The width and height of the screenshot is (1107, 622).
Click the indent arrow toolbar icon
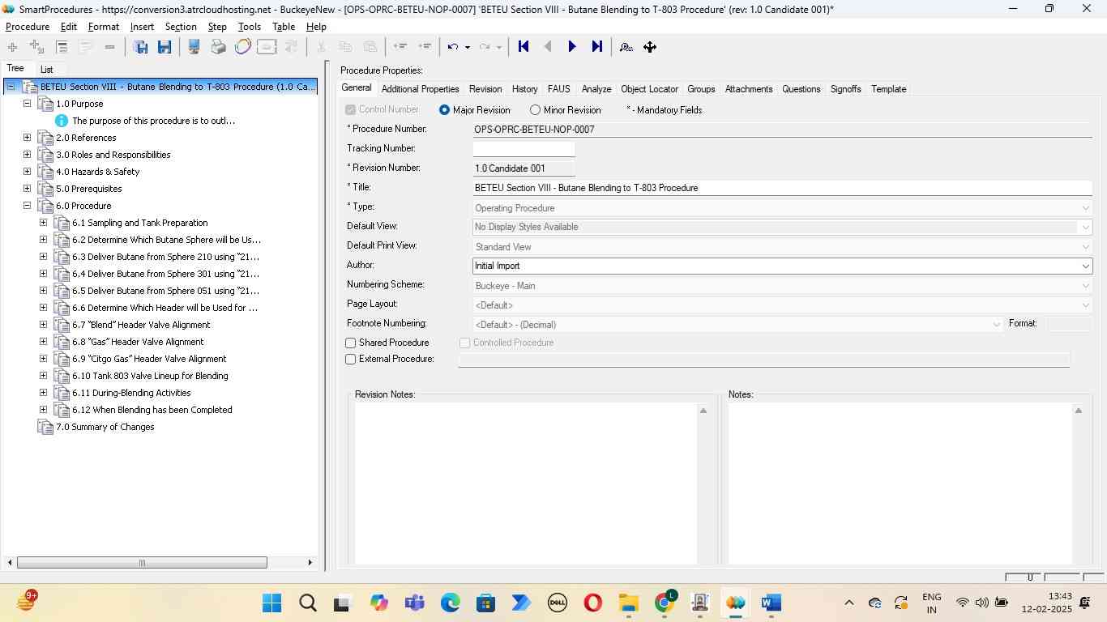[424, 47]
